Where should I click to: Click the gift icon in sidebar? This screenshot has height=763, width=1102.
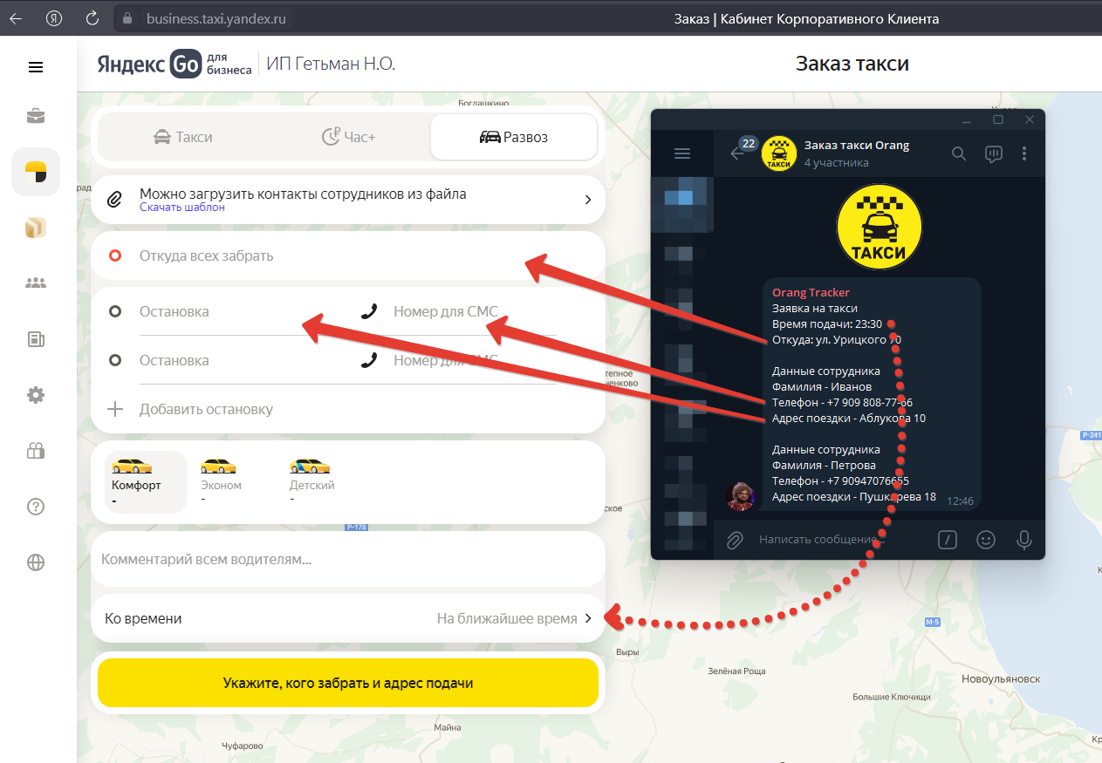point(36,451)
